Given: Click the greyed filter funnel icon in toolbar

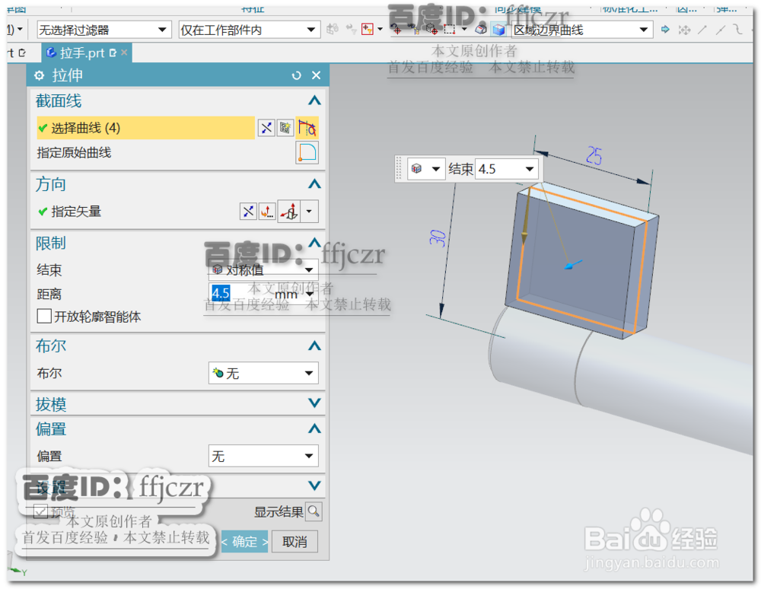Looking at the screenshot, I should point(351,30).
